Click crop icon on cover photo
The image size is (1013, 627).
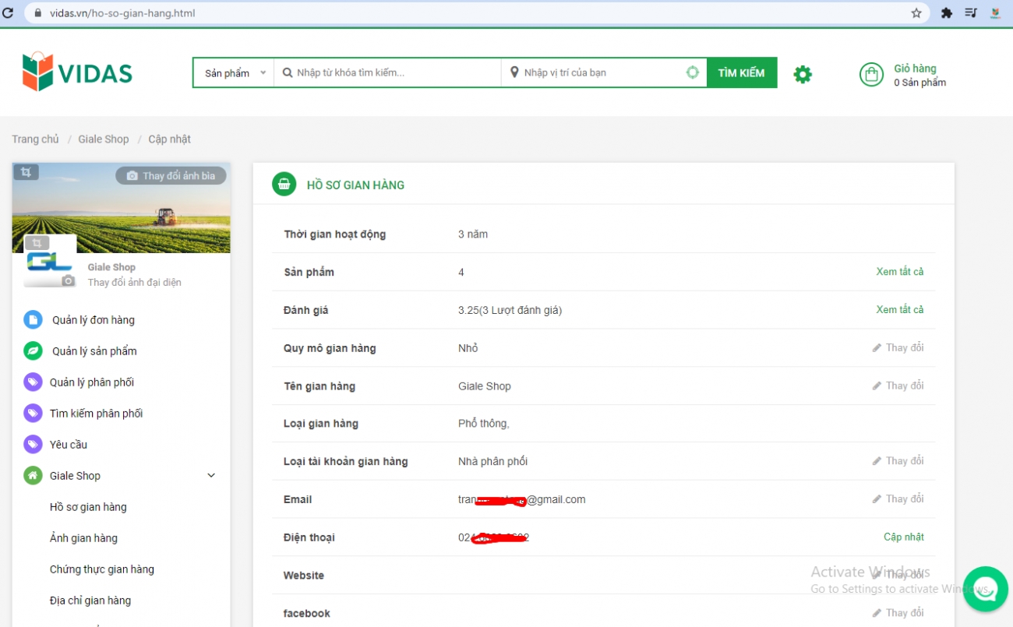(26, 172)
